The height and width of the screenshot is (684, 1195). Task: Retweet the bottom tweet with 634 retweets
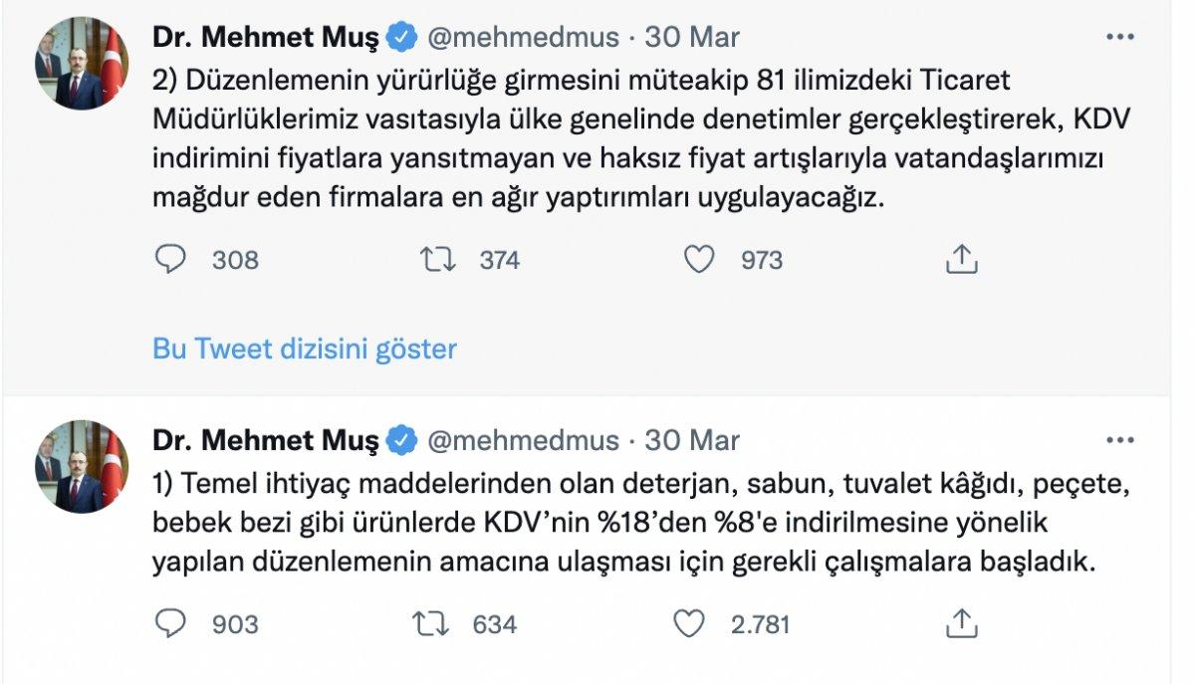[433, 622]
